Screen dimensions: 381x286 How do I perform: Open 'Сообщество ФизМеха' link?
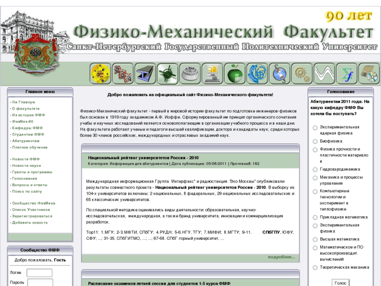34,203
